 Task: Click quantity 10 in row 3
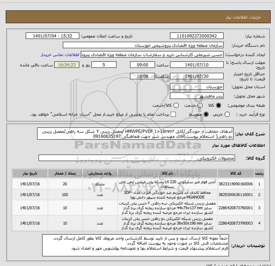click(x=65, y=208)
